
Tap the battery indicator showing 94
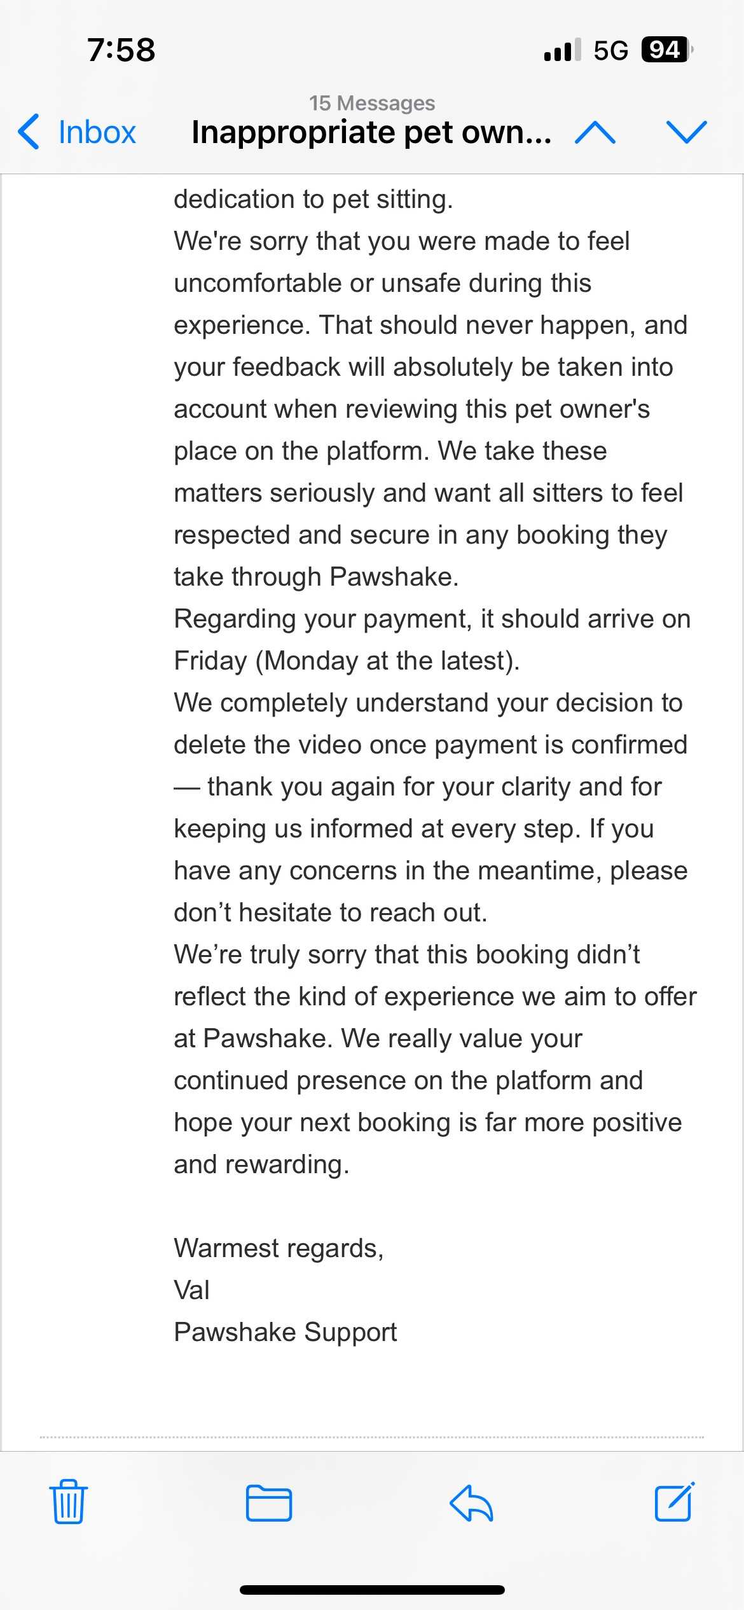(x=666, y=50)
